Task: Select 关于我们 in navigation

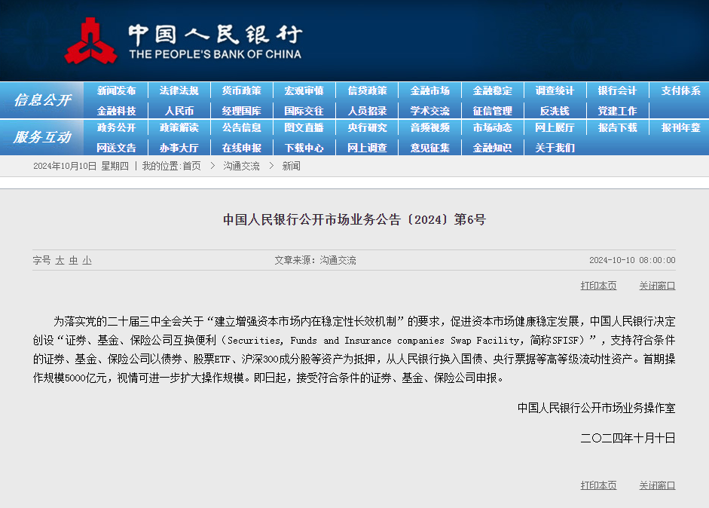Action: (555, 148)
